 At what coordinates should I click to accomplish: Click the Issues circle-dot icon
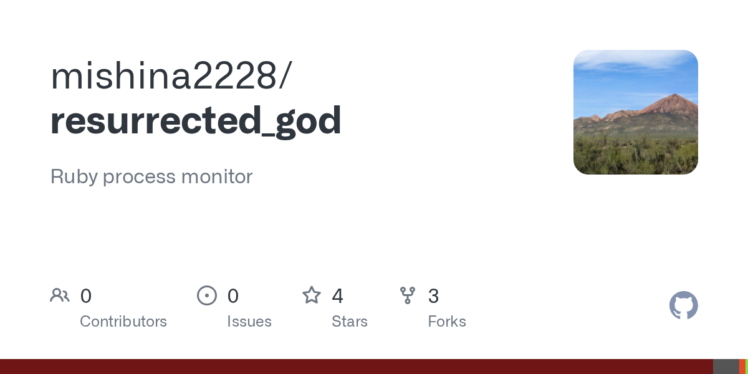[x=207, y=295]
